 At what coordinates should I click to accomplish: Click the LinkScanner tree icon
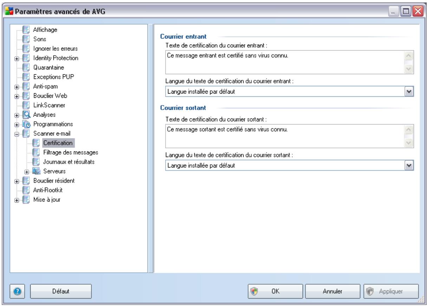(25, 105)
